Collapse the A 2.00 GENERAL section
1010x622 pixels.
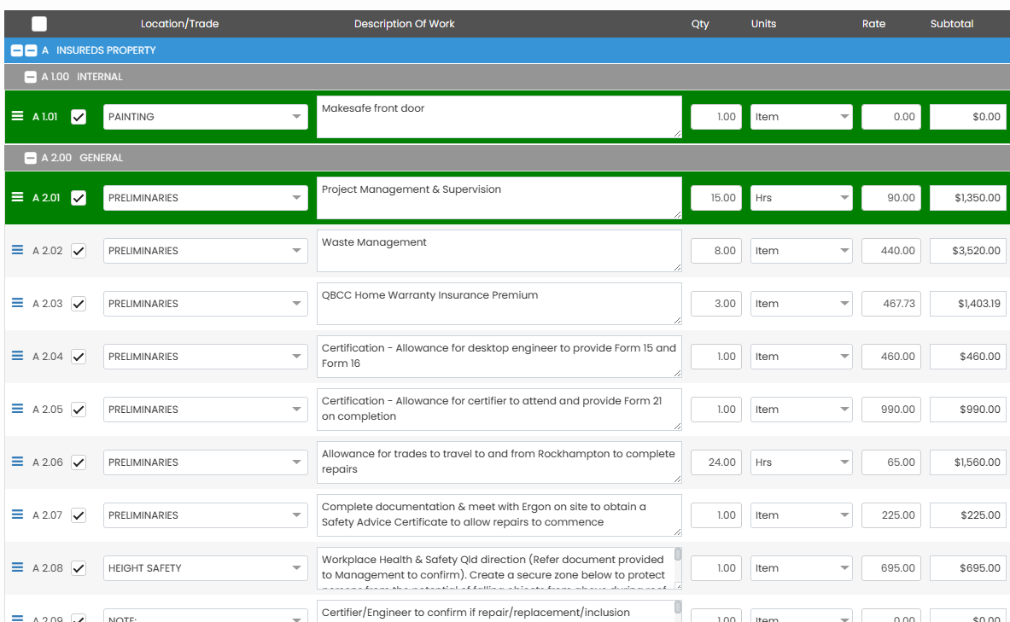[31, 158]
